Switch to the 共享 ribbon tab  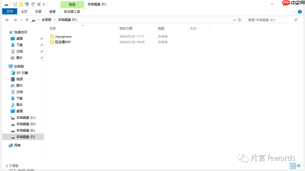38,12
